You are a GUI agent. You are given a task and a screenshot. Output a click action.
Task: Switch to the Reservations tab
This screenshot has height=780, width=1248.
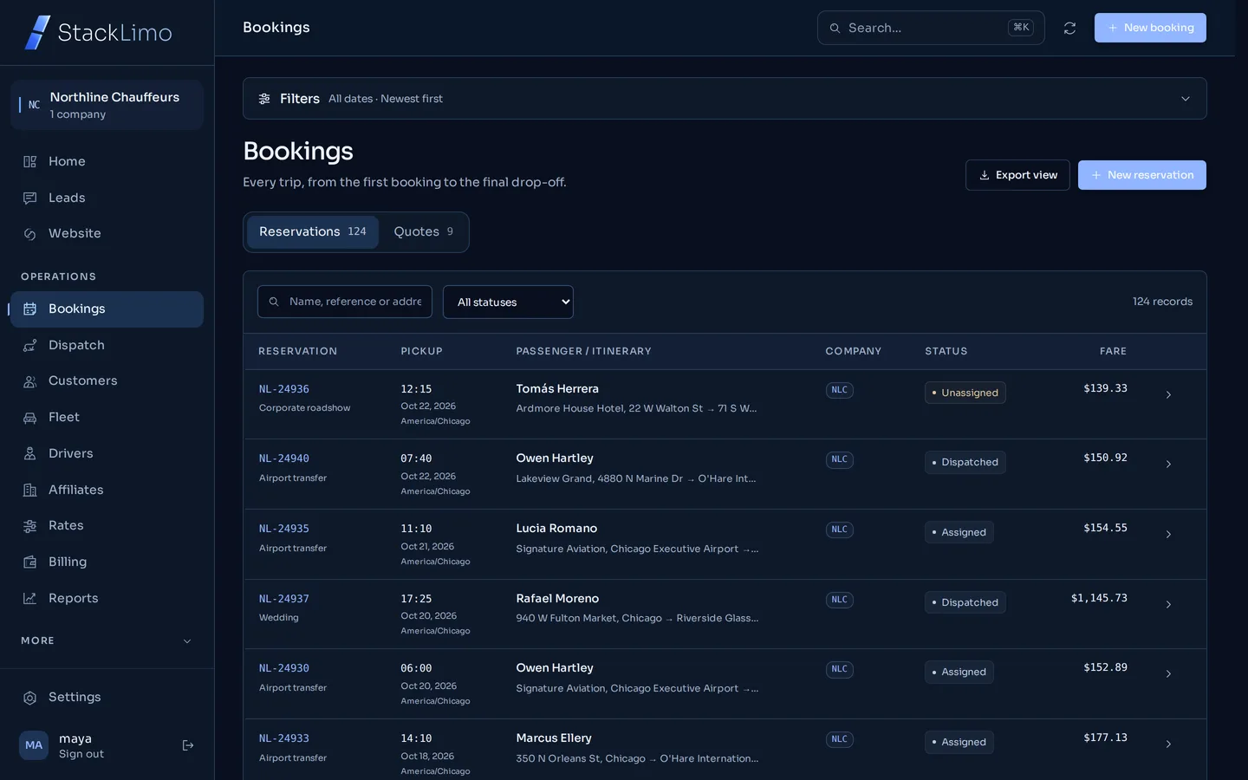[313, 232]
